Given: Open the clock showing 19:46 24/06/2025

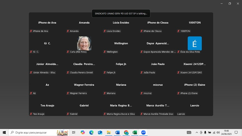Looking at the screenshot, I should click(226, 132).
